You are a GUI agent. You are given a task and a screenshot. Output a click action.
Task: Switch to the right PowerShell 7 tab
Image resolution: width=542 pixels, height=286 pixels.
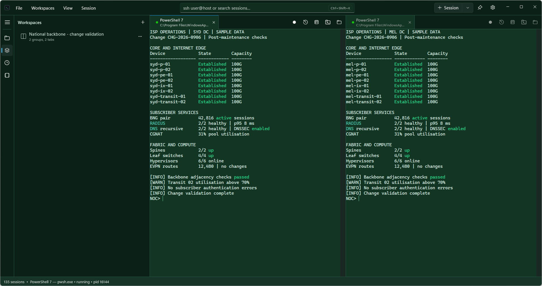tap(380, 22)
